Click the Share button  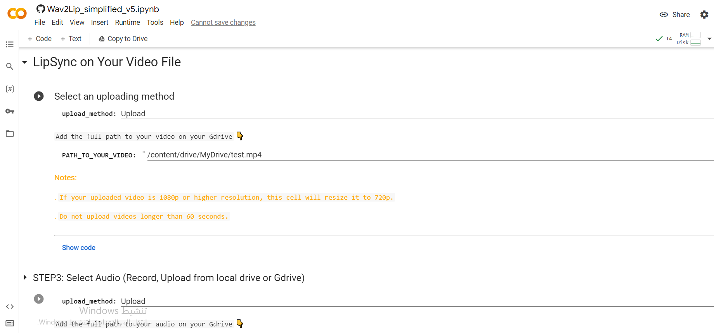(x=675, y=15)
